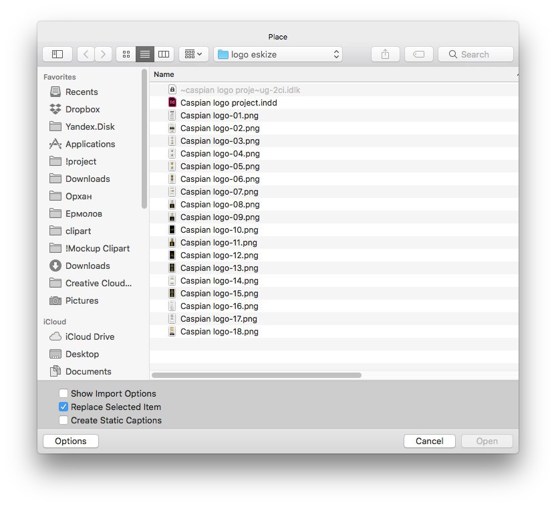Switch to list view
This screenshot has height=507, width=556.
144,54
